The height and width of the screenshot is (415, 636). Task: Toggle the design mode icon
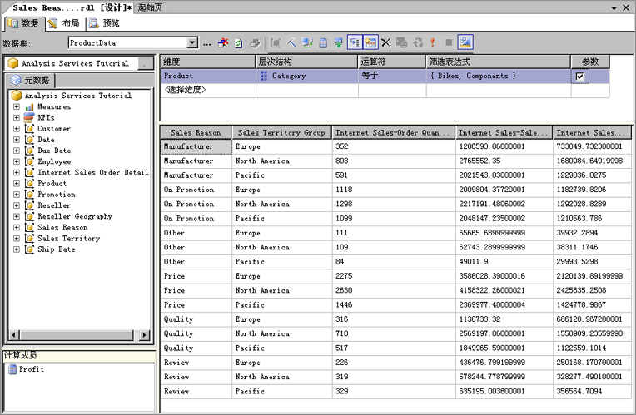[465, 42]
